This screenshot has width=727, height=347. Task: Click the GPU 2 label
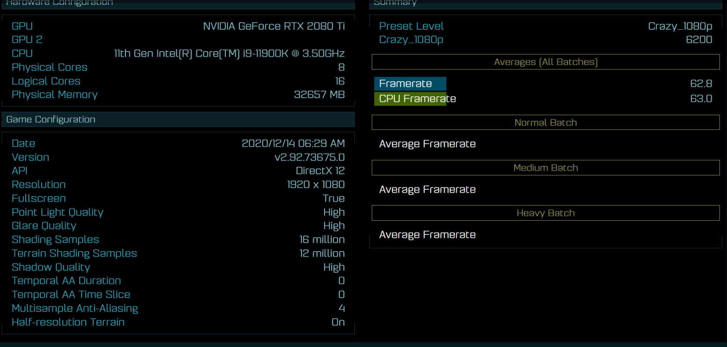click(27, 40)
